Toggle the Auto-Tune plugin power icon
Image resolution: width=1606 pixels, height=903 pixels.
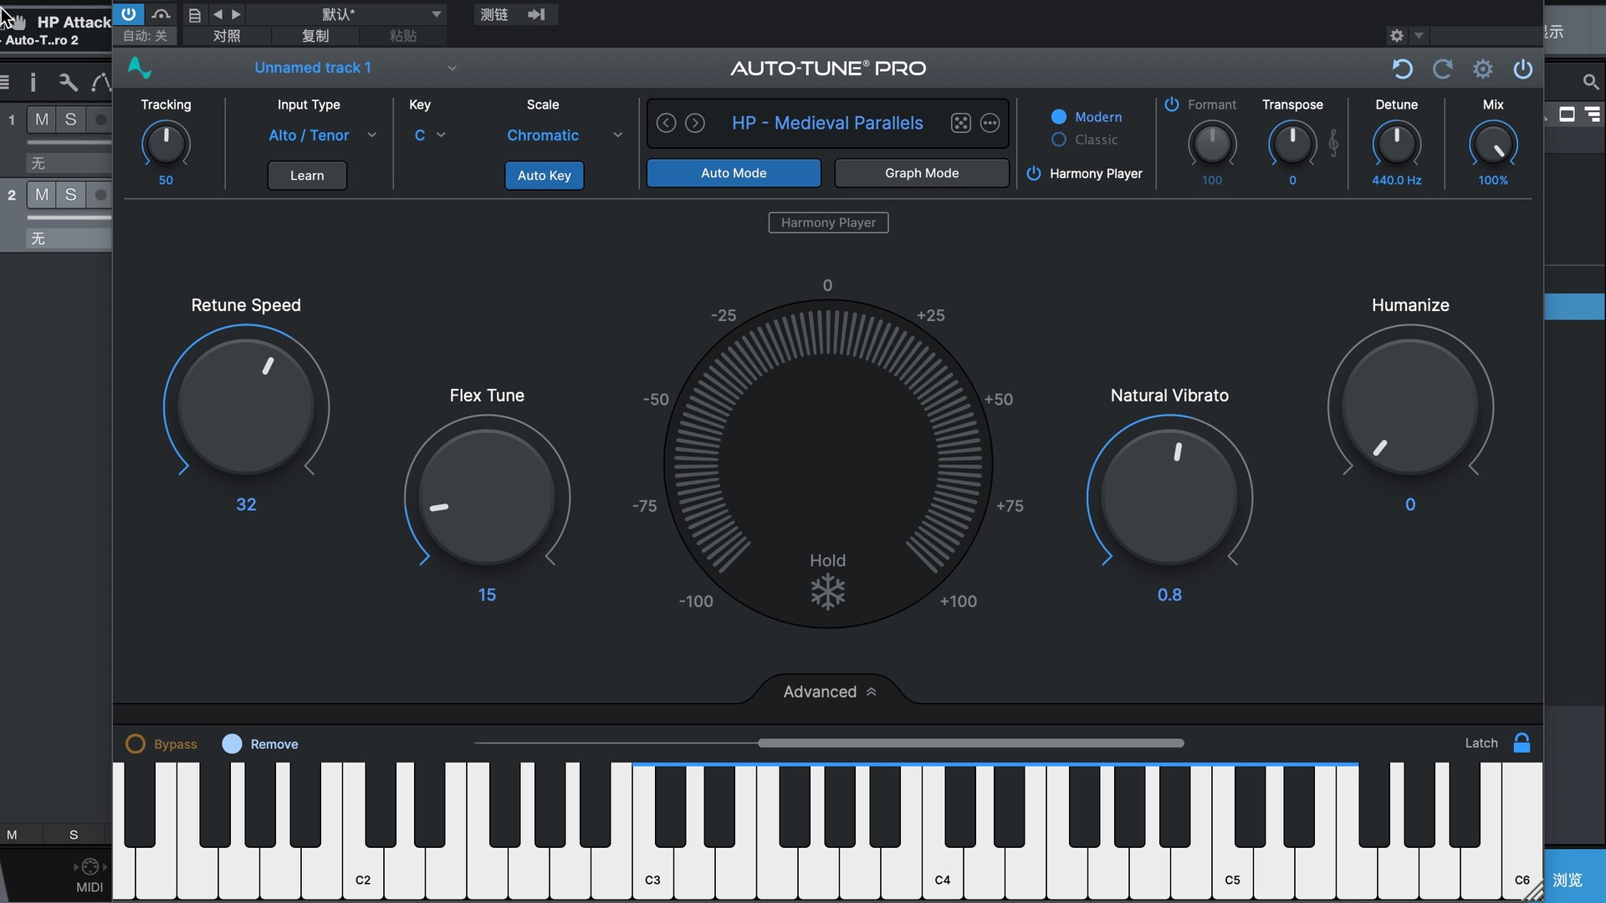tap(1523, 69)
